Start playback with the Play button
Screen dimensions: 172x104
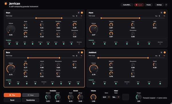pyautogui.click(x=12, y=95)
